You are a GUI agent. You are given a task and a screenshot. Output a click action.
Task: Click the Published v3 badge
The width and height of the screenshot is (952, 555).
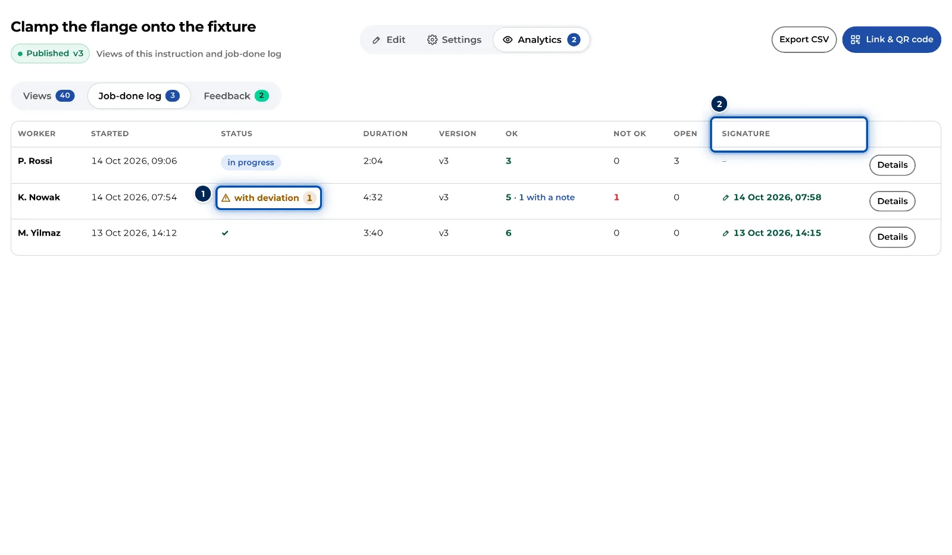click(50, 54)
